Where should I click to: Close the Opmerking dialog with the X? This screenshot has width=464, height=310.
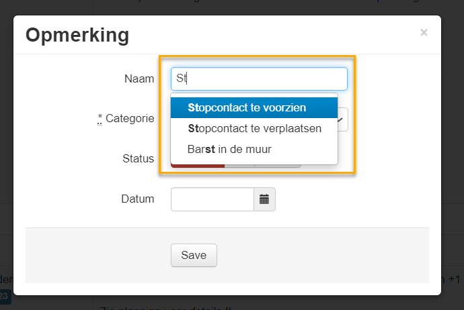[424, 32]
